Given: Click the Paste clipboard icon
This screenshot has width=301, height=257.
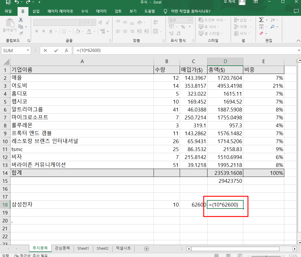Looking at the screenshot, I should [x=10, y=23].
